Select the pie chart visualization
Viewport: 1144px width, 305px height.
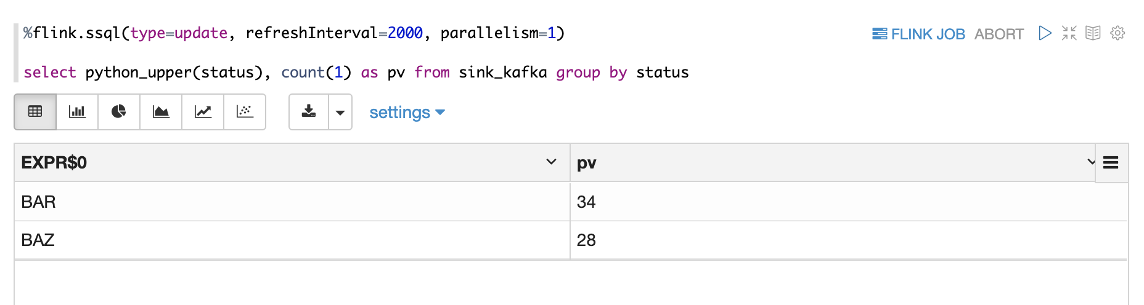[x=119, y=112]
